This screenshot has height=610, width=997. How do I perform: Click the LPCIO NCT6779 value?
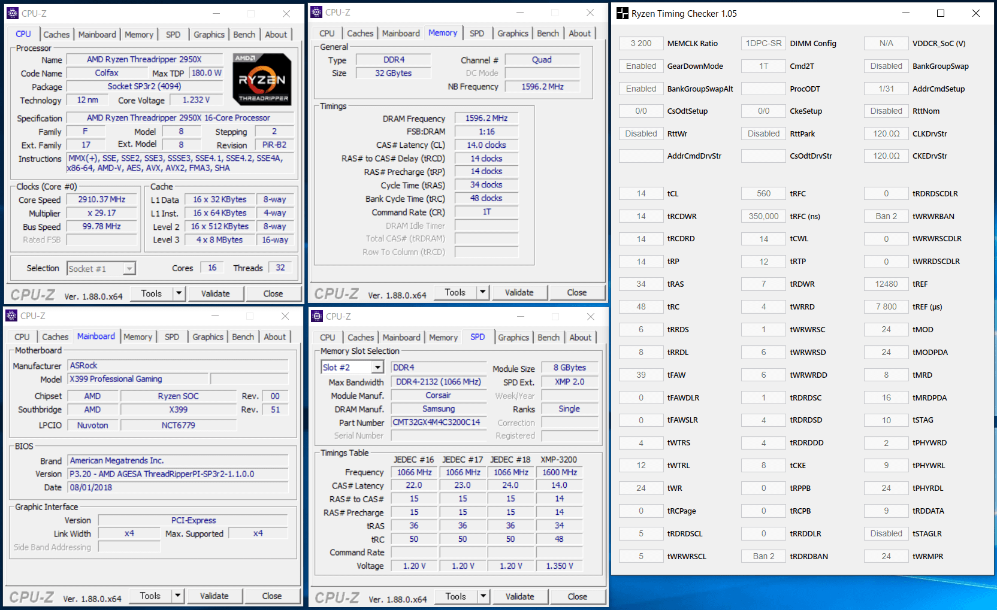[179, 425]
